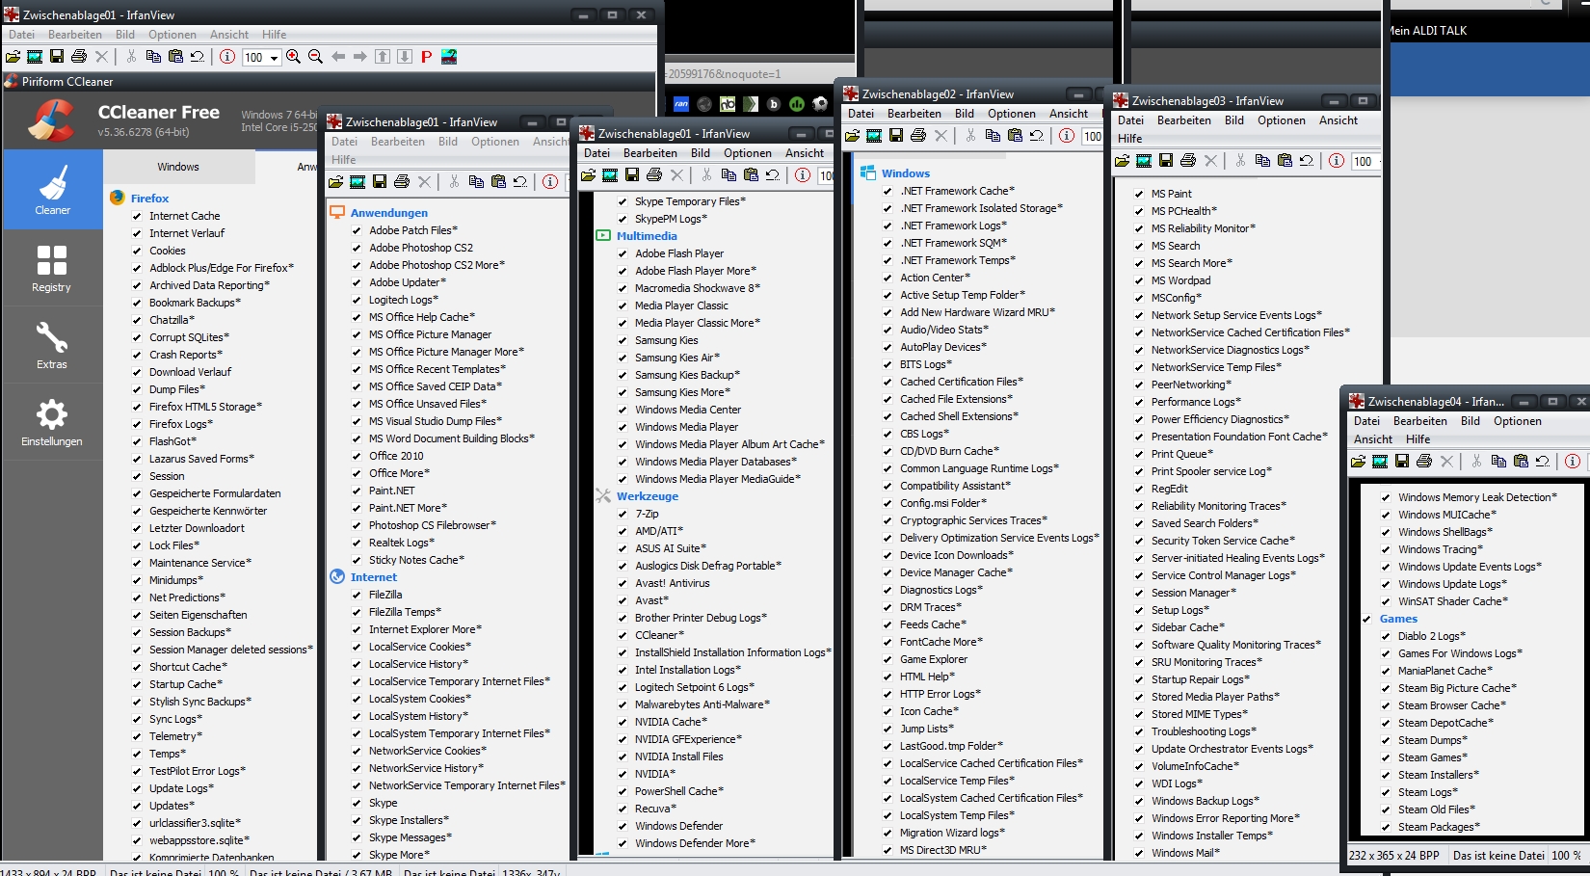Click the Save icon in Zwischenablage02 window

[x=896, y=136]
